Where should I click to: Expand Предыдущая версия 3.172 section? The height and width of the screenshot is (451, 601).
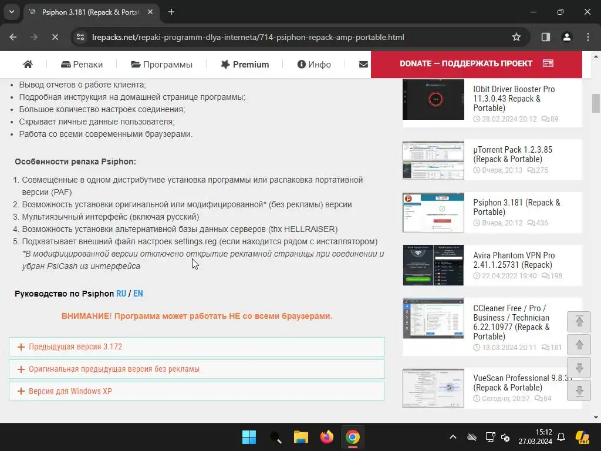tap(197, 346)
